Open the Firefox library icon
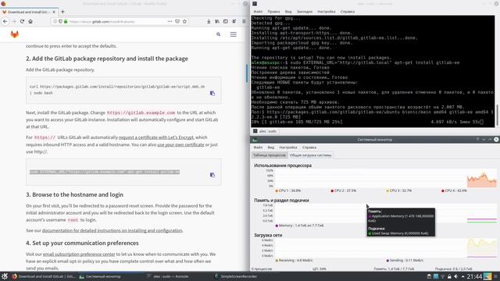This screenshot has height=281, width=500. (217, 21)
